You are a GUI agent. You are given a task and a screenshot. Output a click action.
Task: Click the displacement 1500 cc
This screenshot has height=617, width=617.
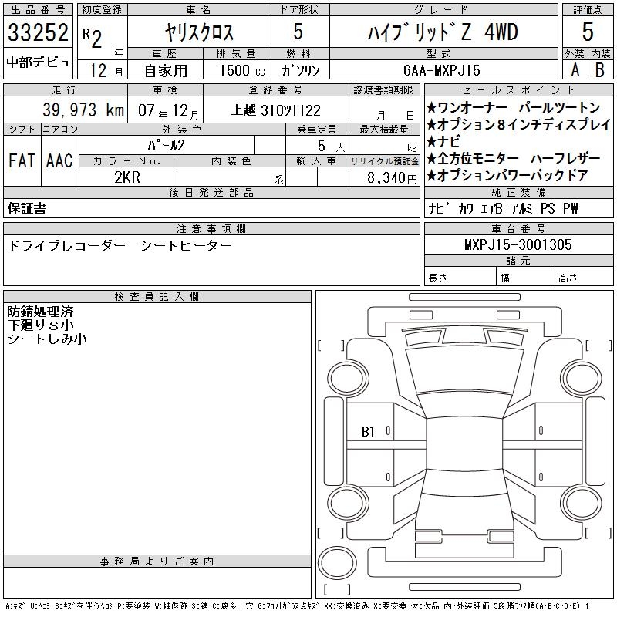coord(242,70)
